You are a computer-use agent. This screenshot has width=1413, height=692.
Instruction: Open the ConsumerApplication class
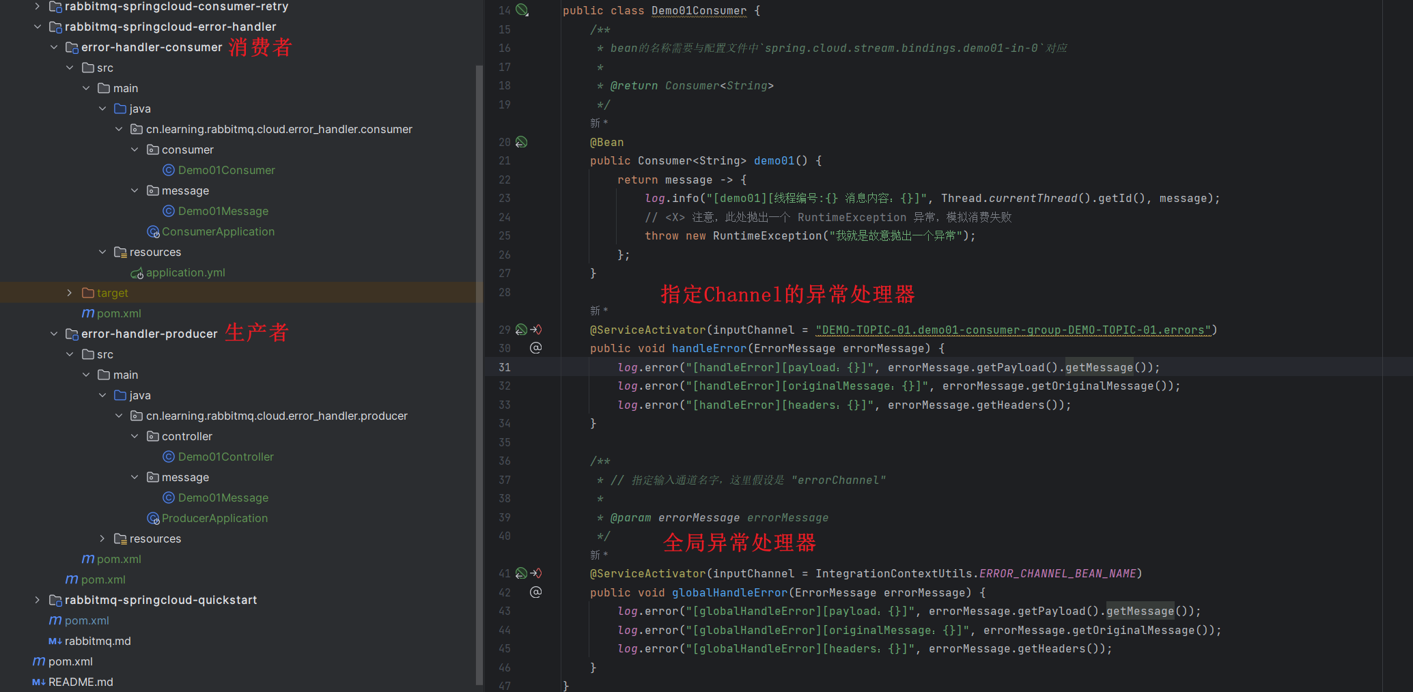[218, 231]
